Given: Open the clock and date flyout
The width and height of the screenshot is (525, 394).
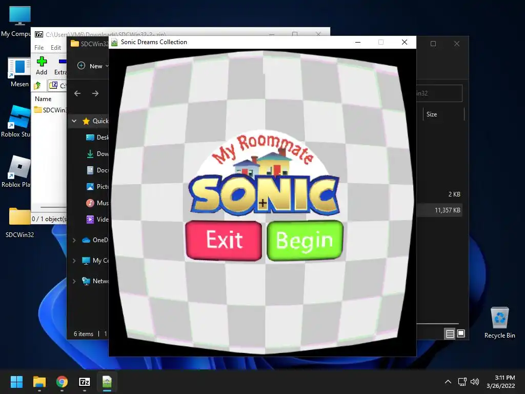Looking at the screenshot, I should pos(501,382).
